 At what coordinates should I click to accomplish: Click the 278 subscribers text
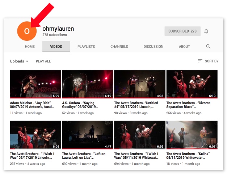pyautogui.click(x=55, y=35)
